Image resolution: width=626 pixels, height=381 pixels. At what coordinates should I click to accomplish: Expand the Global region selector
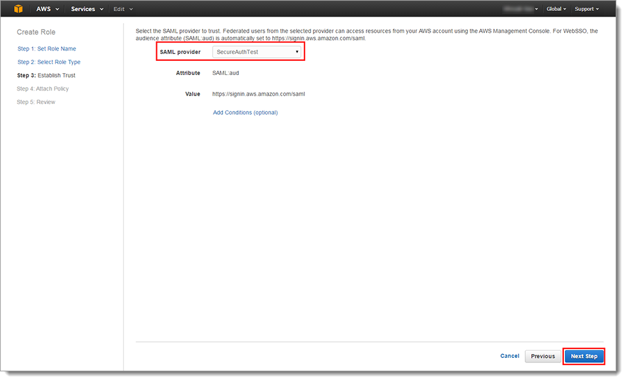(556, 9)
